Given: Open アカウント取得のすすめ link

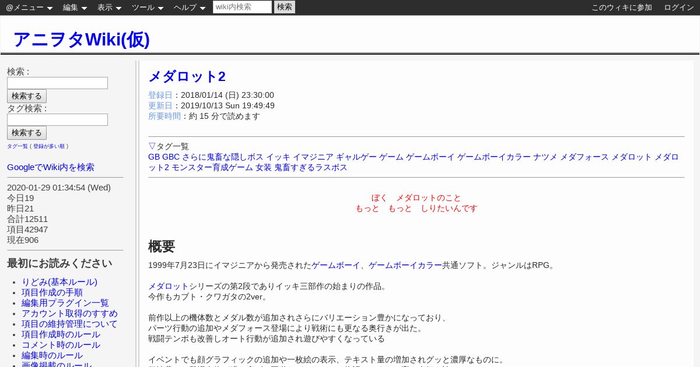Looking at the screenshot, I should (69, 313).
